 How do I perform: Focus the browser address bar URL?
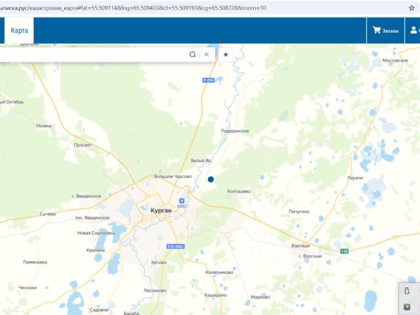pyautogui.click(x=133, y=8)
